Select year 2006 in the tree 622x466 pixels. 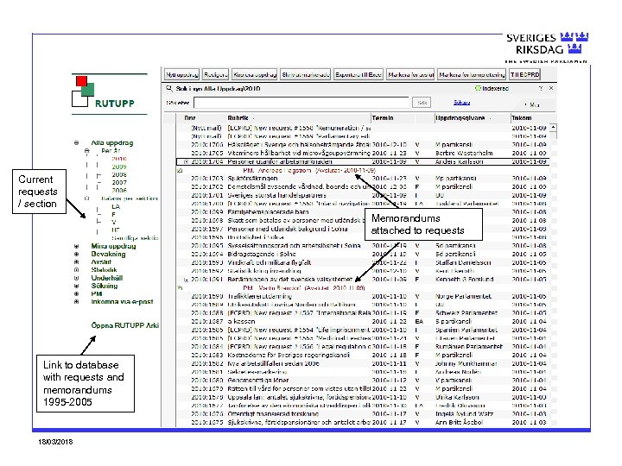119,191
